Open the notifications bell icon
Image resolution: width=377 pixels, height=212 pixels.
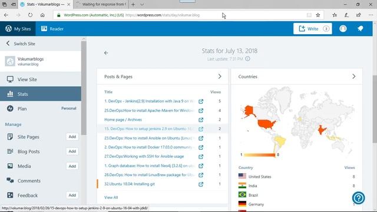coord(360,29)
